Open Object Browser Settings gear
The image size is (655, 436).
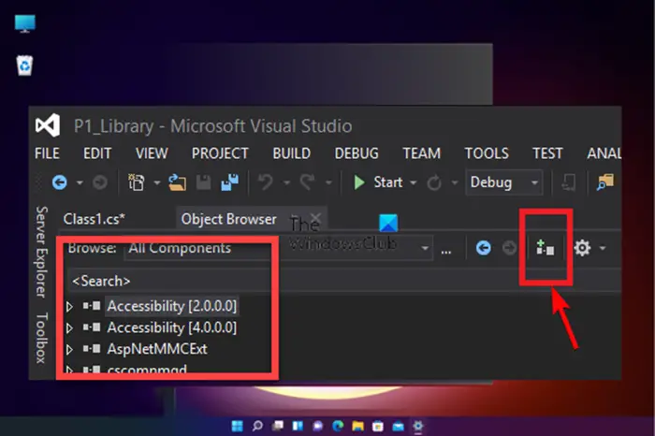[x=582, y=248]
